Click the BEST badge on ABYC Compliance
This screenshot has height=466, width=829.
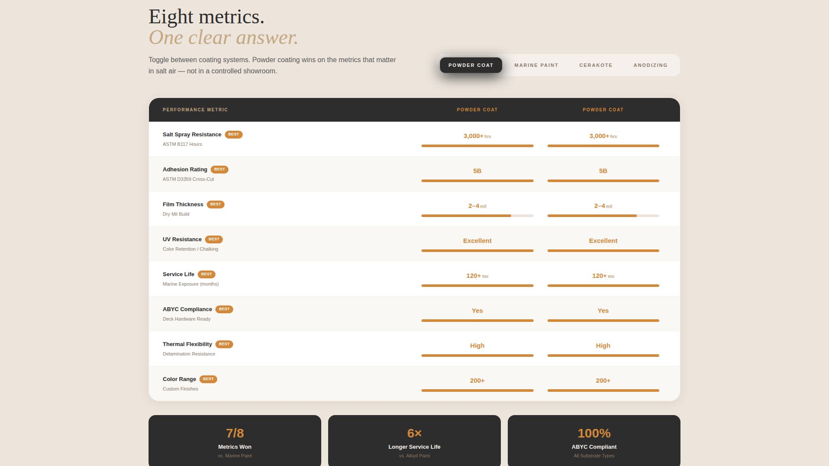224,309
